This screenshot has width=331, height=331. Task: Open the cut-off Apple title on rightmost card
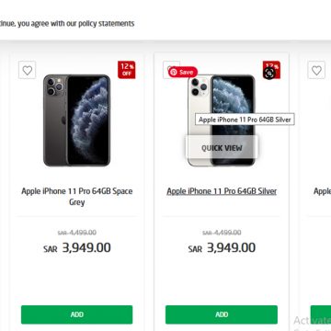[x=322, y=191]
